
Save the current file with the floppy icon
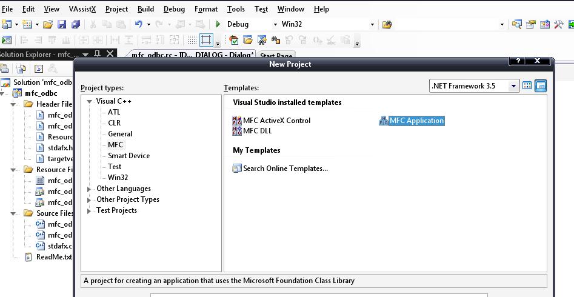click(62, 24)
